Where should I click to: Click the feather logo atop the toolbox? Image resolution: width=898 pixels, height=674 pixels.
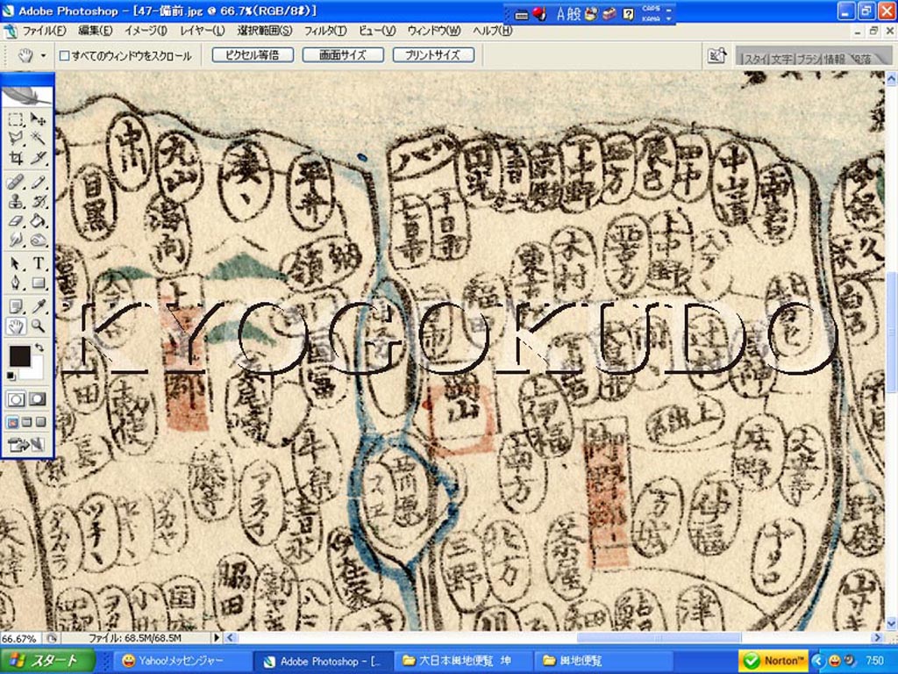[x=27, y=95]
